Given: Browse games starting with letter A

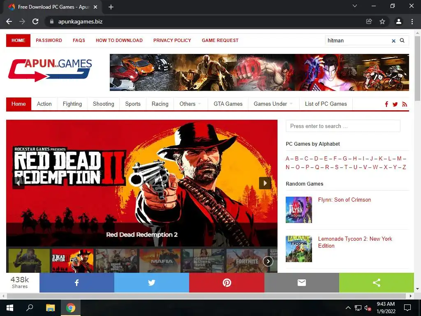Looking at the screenshot, I should point(287,158).
